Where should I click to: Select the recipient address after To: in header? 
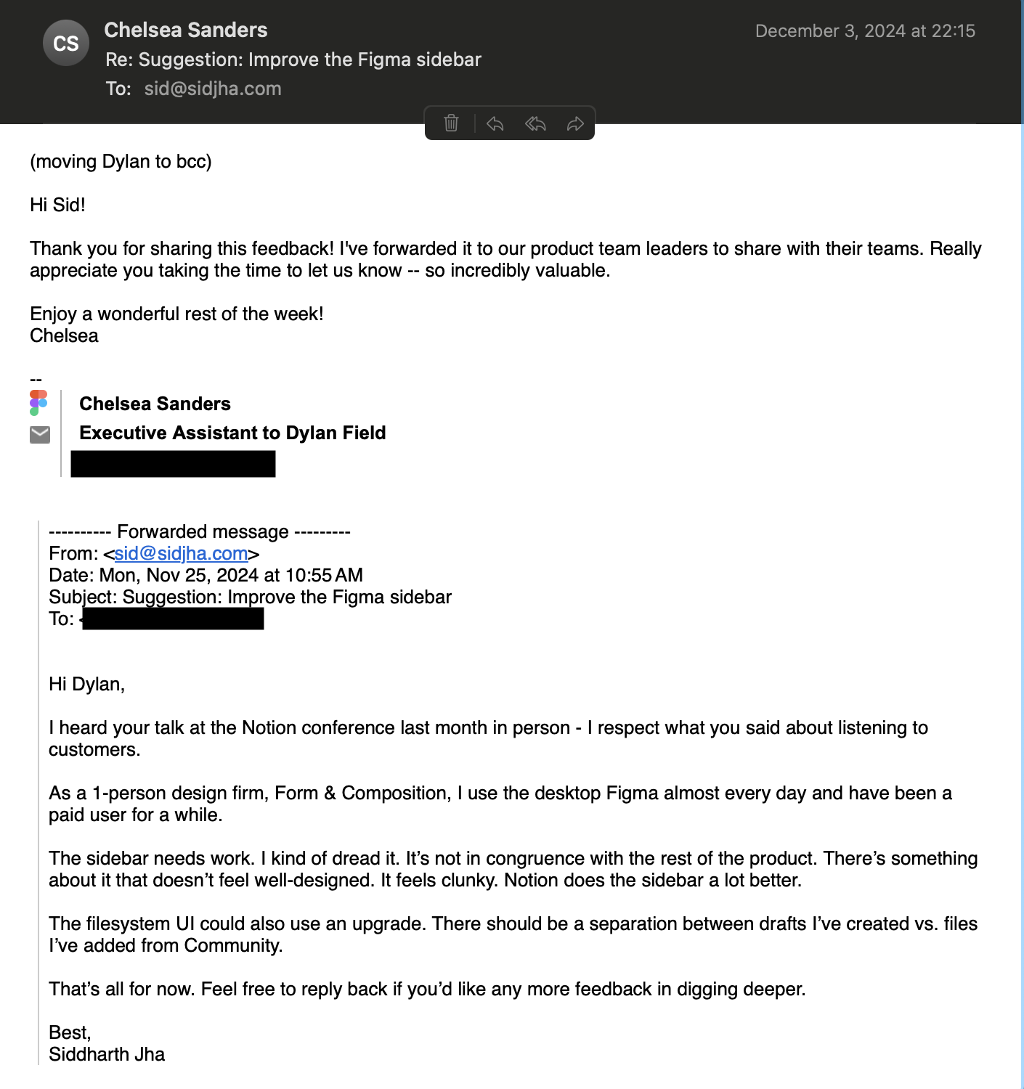pyautogui.click(x=213, y=89)
